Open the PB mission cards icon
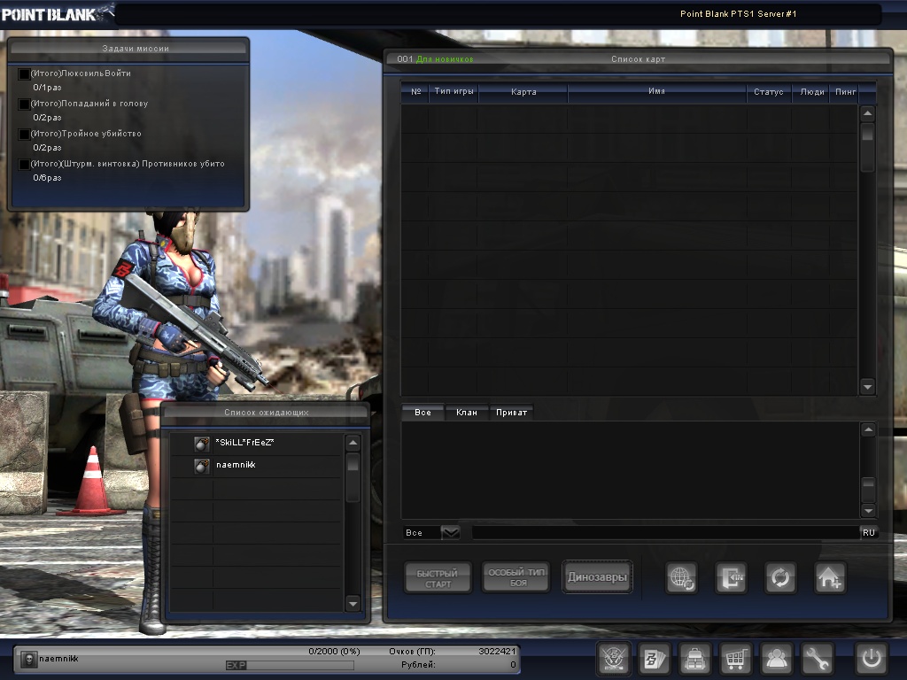 pyautogui.click(x=655, y=659)
